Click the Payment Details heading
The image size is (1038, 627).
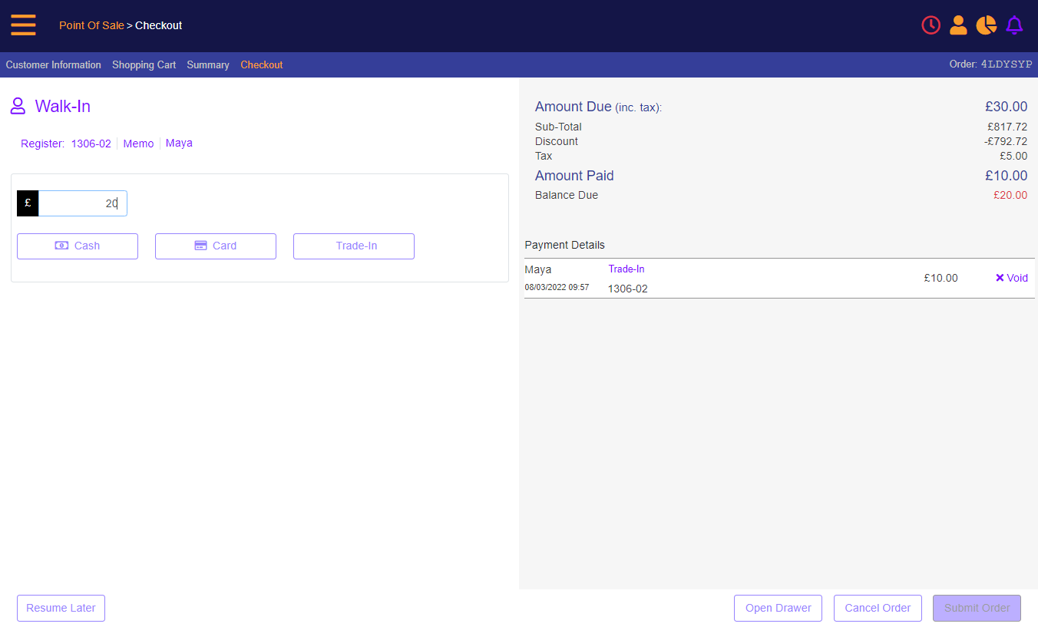point(565,245)
